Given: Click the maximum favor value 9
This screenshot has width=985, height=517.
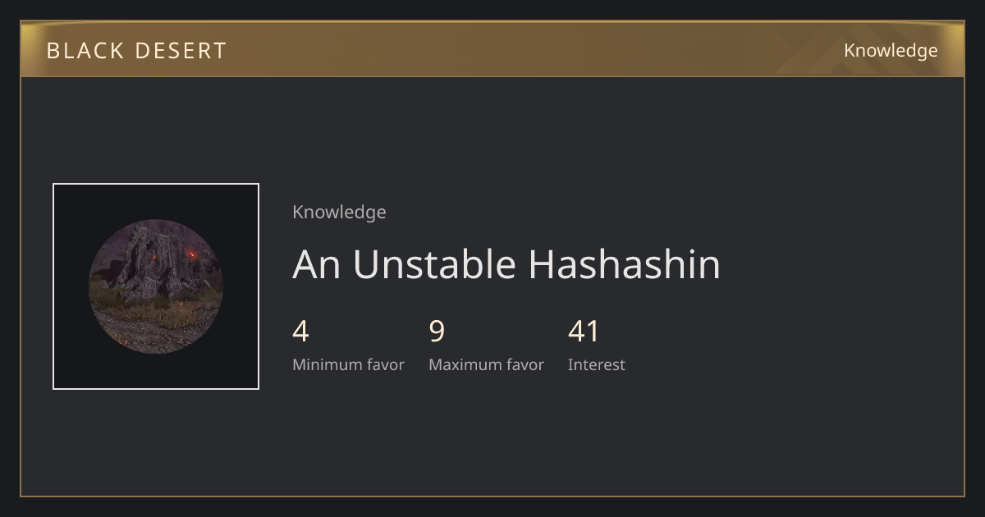Looking at the screenshot, I should coord(437,332).
